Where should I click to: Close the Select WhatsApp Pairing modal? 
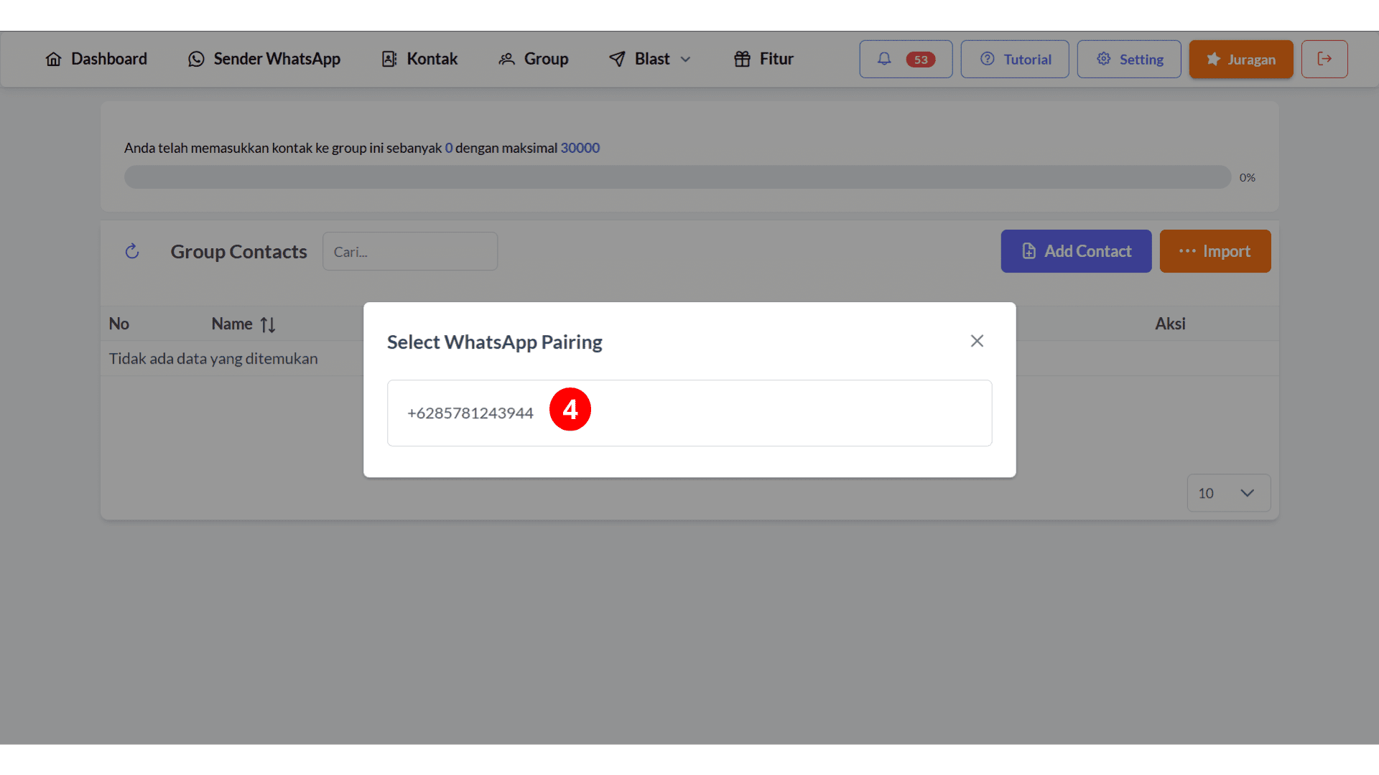[978, 341]
